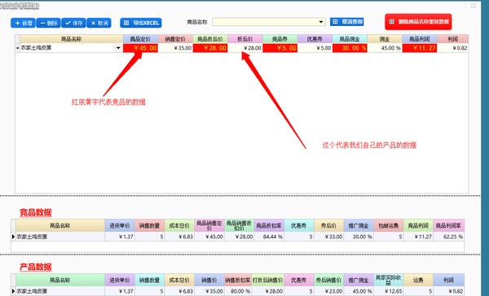The width and height of the screenshot is (489, 296).
Task: Select ¥11.27 cell in 竞品数据 table
Action: [x=418, y=237]
